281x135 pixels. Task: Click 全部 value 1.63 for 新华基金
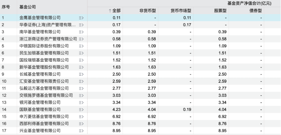(117, 67)
